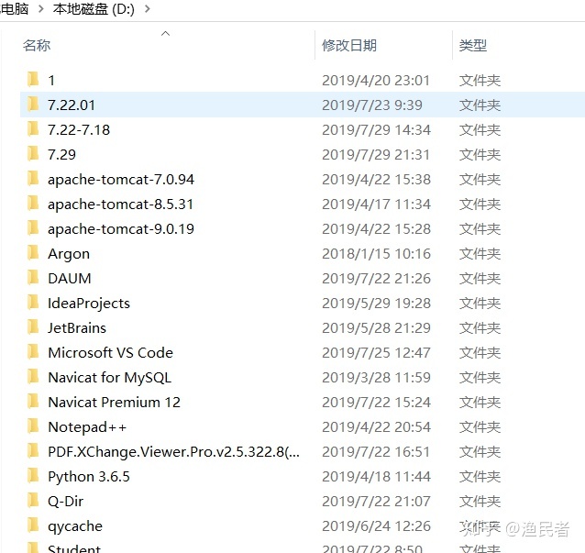Viewport: 585px width, 553px height.
Task: Select the Microsoft VS Code folder name
Action: 110,353
